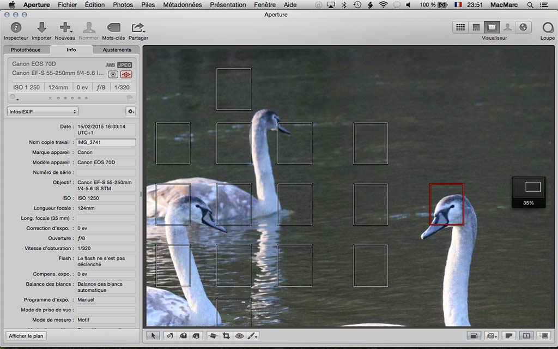Viewport: 558px width, 349px height.
Task: Open the Partager share menu
Action: (138, 27)
